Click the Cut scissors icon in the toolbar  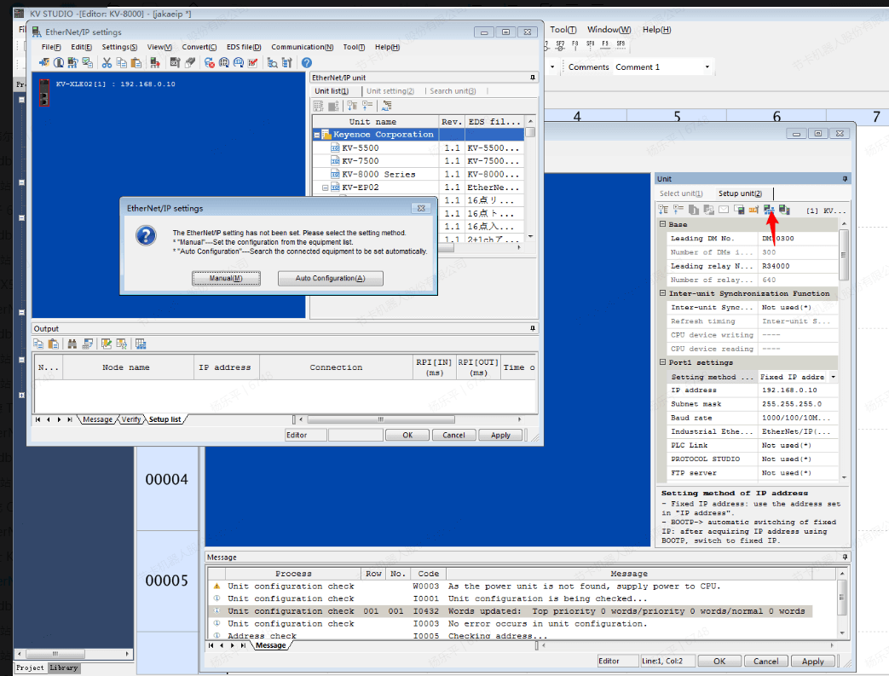tap(107, 62)
